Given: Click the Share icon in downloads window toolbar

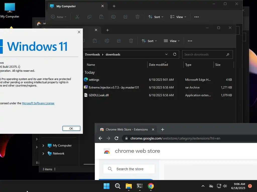Looking at the screenshot, I should tap(119, 41).
